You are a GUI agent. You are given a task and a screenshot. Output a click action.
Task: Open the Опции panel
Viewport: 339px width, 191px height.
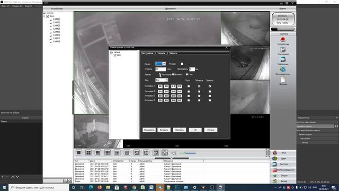(283, 176)
